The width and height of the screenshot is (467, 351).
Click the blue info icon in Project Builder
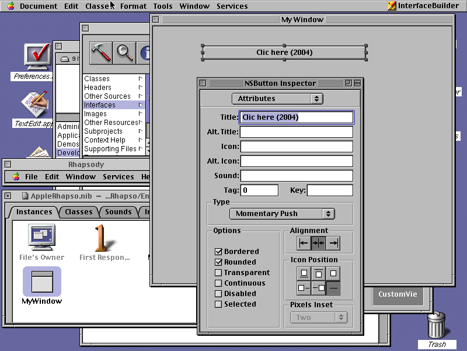(144, 53)
